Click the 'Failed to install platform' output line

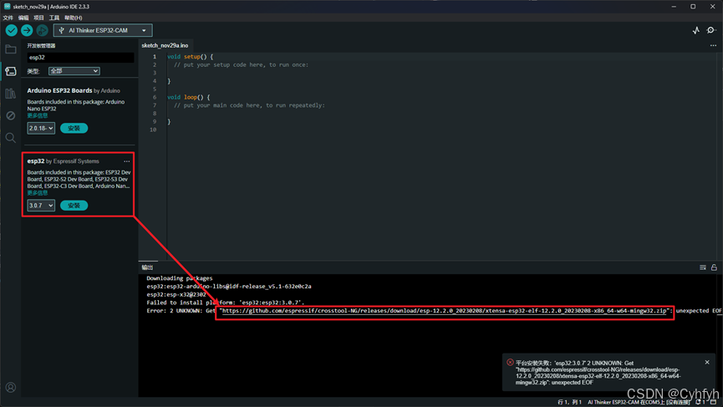[x=226, y=303]
